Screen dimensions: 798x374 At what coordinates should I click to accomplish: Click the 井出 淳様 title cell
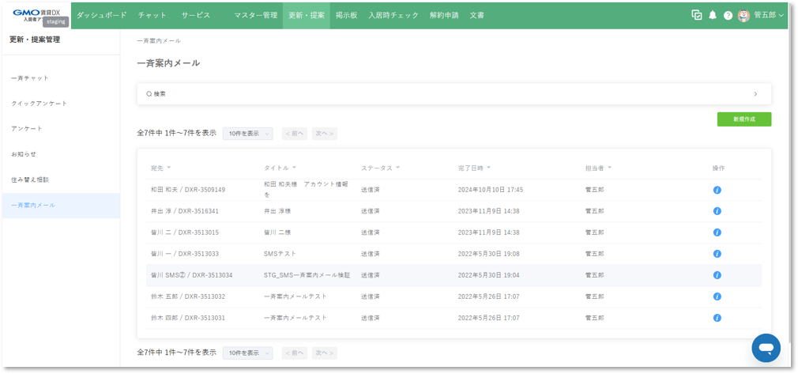[x=277, y=211]
